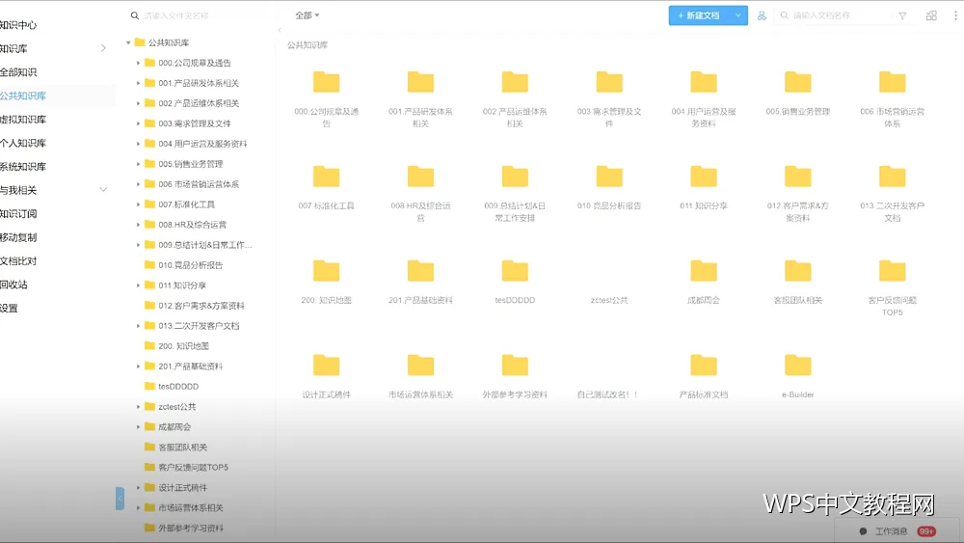Open 移动复制 in sidebar
The width and height of the screenshot is (964, 543).
pos(18,236)
